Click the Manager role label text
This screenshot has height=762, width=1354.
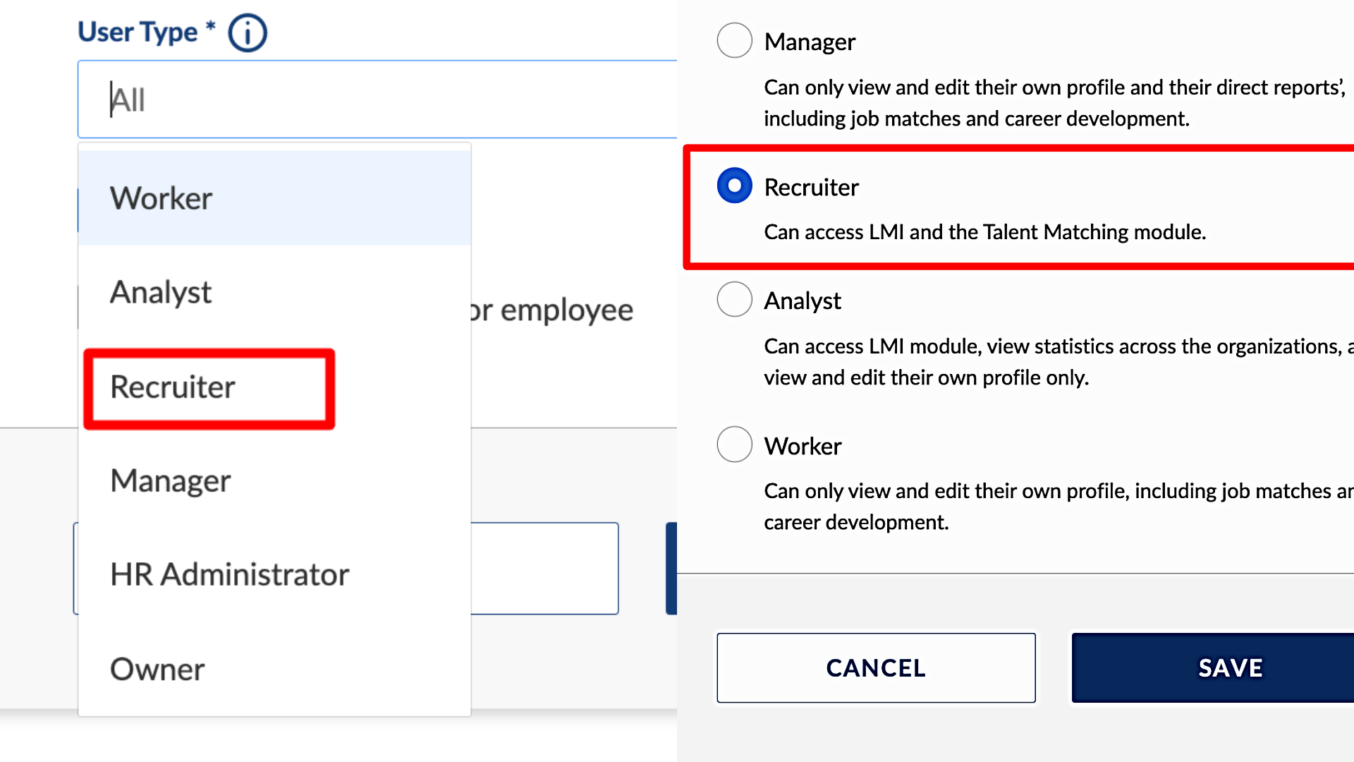pos(810,42)
